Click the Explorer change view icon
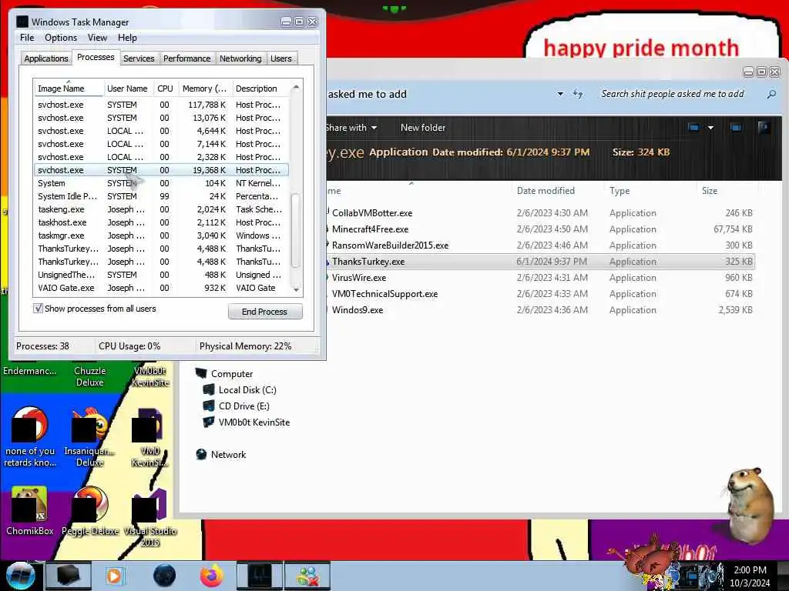The width and height of the screenshot is (789, 591). tap(693, 128)
